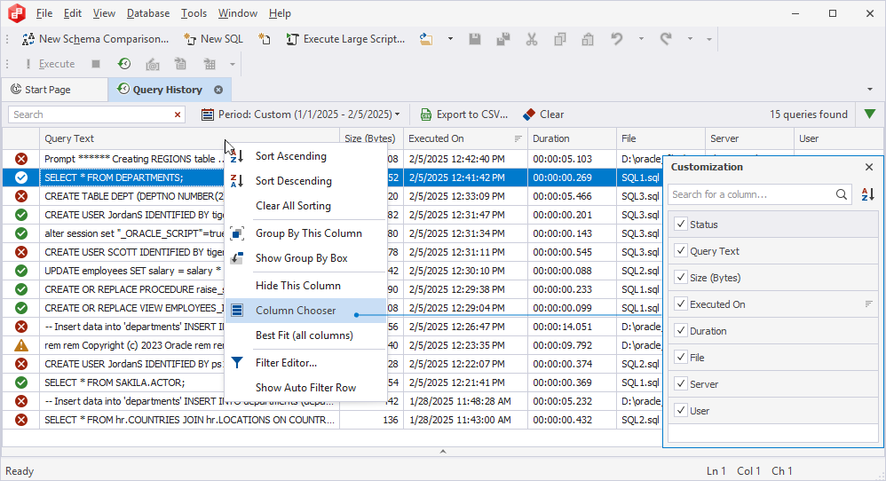Click magnifier icon in column search
The height and width of the screenshot is (481, 886).
842,194
